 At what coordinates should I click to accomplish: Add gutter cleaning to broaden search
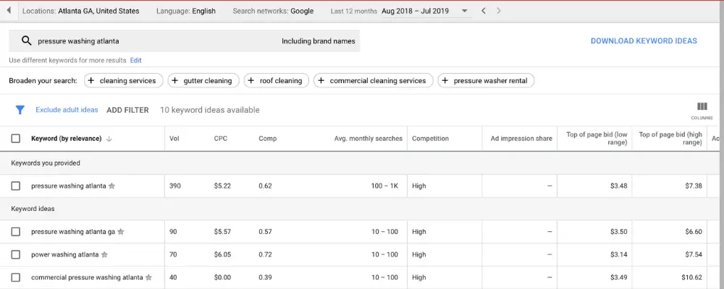coord(203,81)
